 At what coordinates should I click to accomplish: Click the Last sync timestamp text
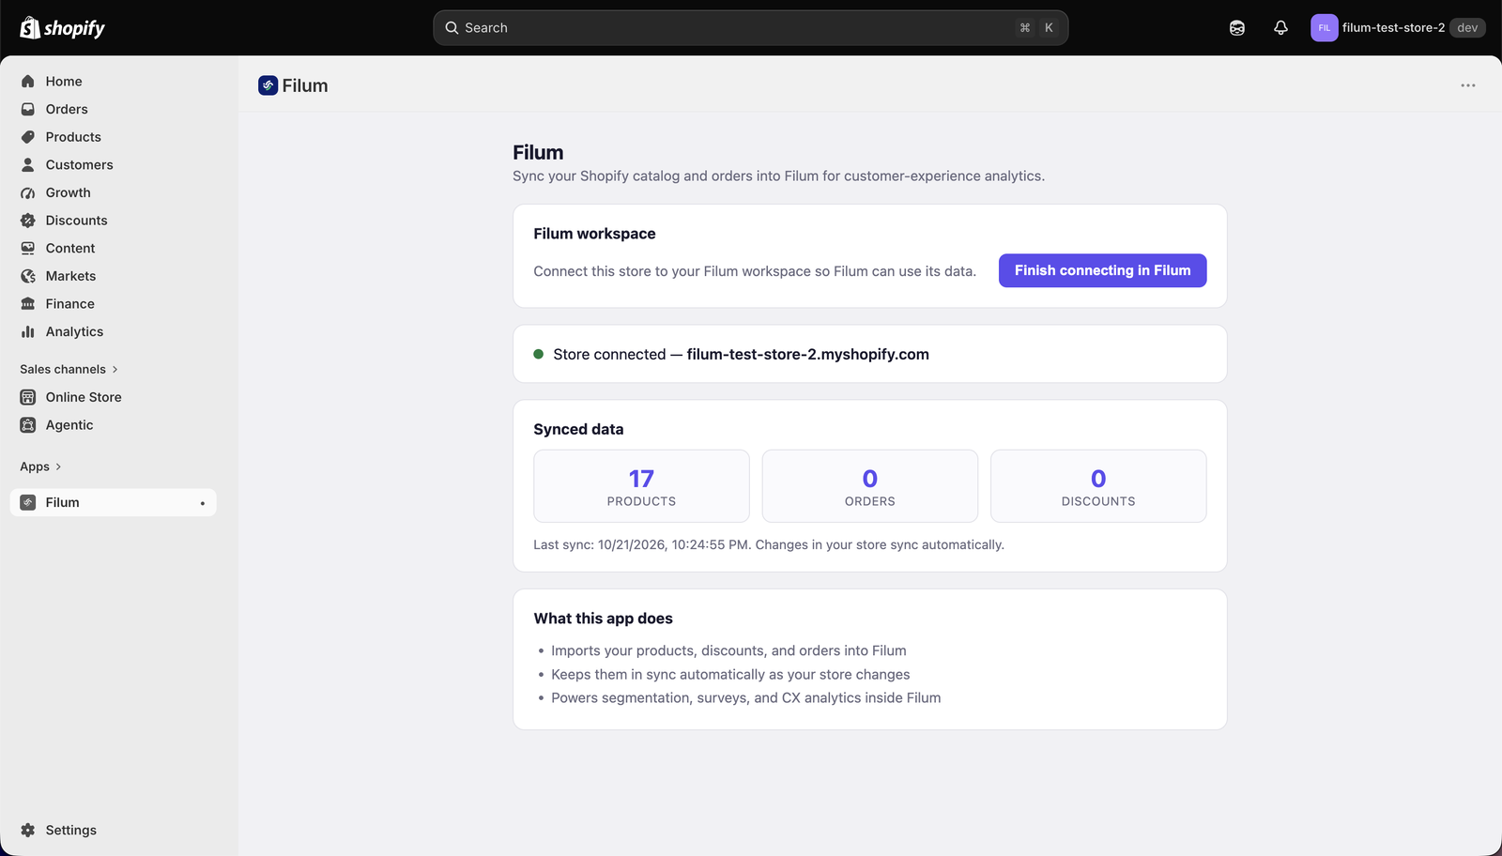point(769,544)
